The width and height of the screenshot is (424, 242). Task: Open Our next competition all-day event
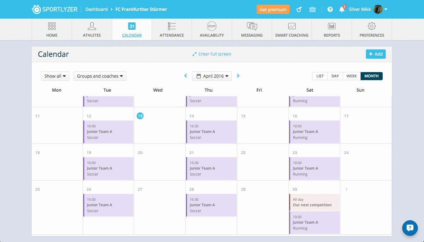[314, 202]
